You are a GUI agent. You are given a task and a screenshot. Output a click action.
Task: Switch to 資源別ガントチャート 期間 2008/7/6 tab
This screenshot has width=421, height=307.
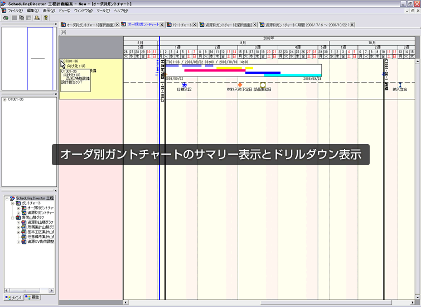pos(307,25)
